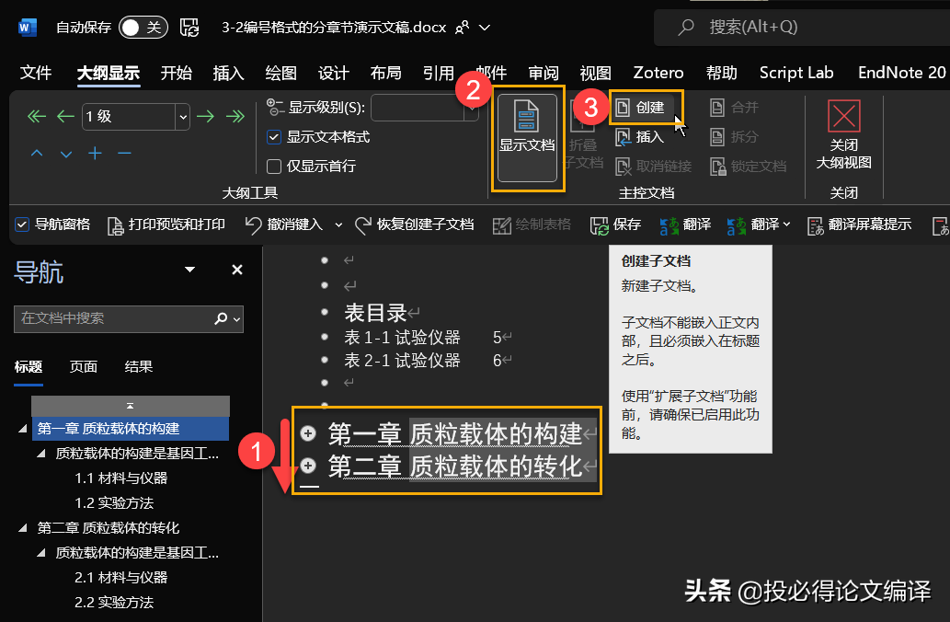The image size is (950, 622).
Task: Switch to 视图 ribbon tab
Action: (x=596, y=74)
